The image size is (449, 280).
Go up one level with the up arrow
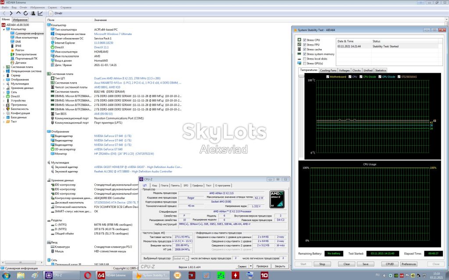[18, 13]
